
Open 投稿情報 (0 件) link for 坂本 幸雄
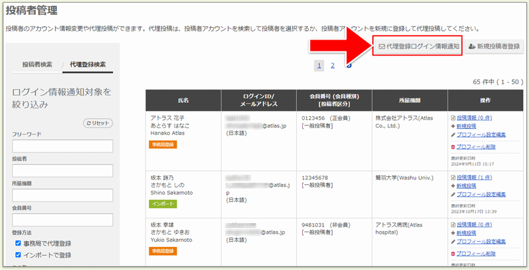pos(474,224)
